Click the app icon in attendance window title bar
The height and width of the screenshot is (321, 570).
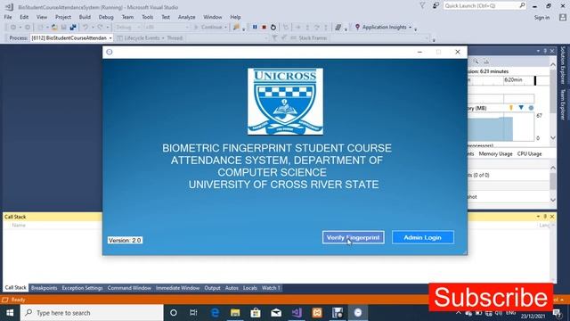(109, 52)
